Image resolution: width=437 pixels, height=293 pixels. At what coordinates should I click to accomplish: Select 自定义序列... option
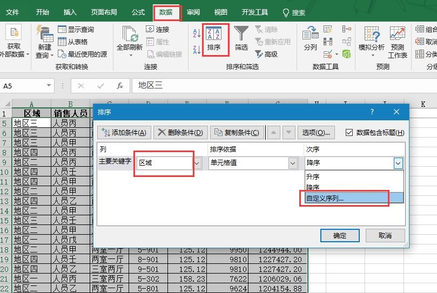coord(354,198)
